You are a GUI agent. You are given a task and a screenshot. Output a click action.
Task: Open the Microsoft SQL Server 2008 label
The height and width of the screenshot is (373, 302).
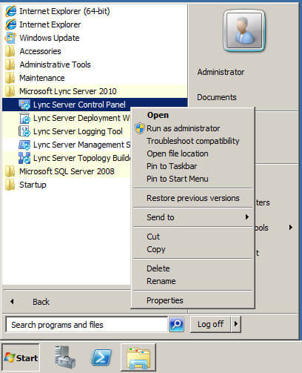pyautogui.click(x=67, y=171)
